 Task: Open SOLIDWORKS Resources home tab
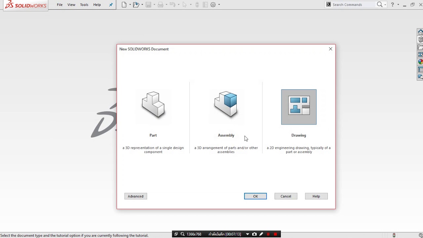(420, 32)
